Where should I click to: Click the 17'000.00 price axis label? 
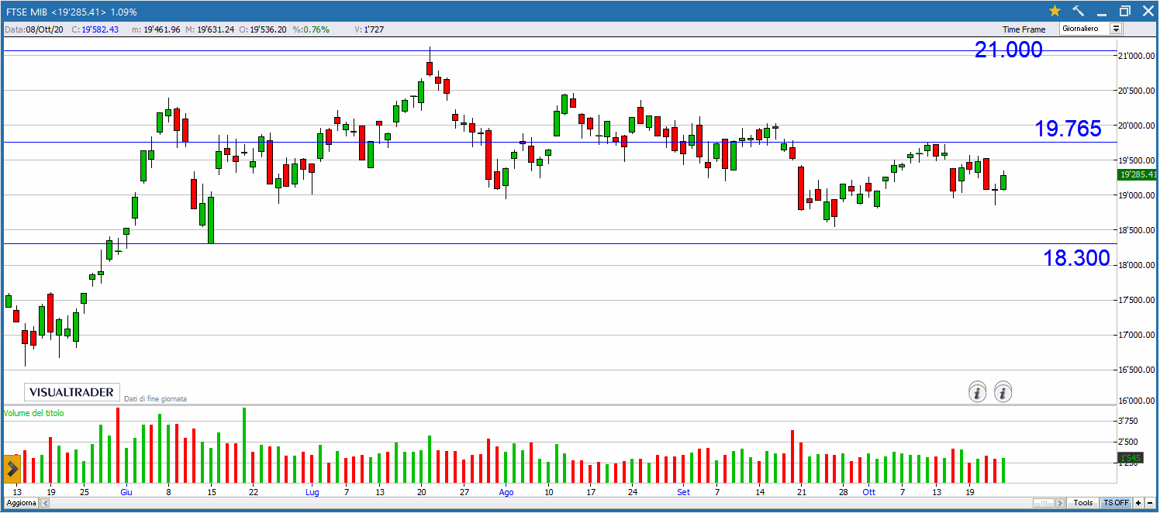pos(1137,335)
